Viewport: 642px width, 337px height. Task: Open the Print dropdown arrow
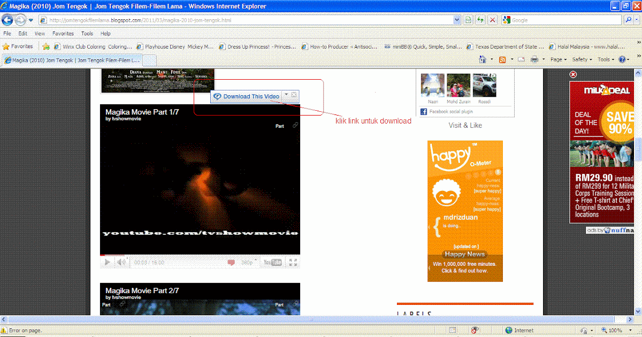tap(543, 59)
